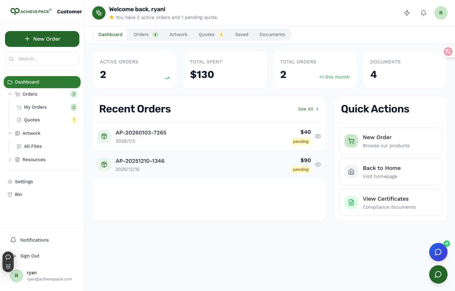This screenshot has width=455, height=291.
Task: Switch to the Artwork tab
Action: (178, 34)
